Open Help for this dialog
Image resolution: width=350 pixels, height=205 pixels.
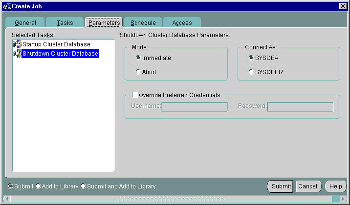pos(335,186)
